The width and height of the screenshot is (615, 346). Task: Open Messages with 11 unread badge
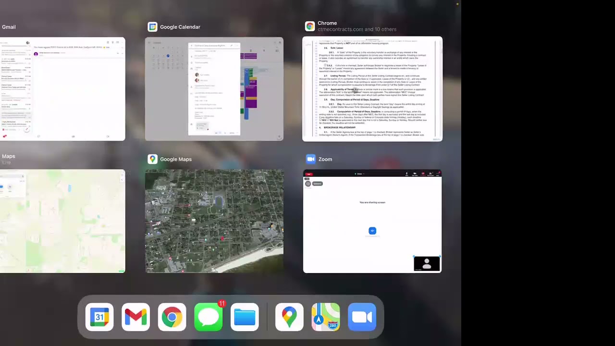[209, 317]
